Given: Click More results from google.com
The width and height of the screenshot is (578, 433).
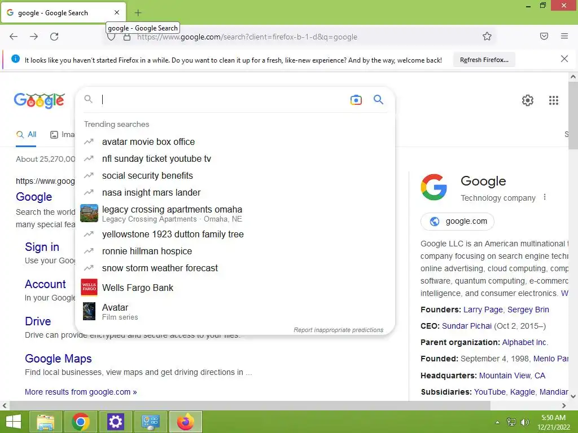Looking at the screenshot, I should coord(81,392).
